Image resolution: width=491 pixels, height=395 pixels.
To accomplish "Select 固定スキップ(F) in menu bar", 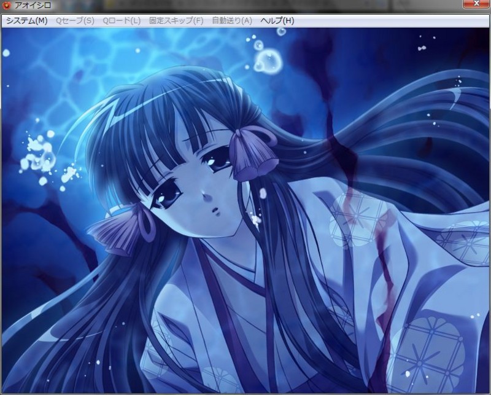I will [x=176, y=21].
